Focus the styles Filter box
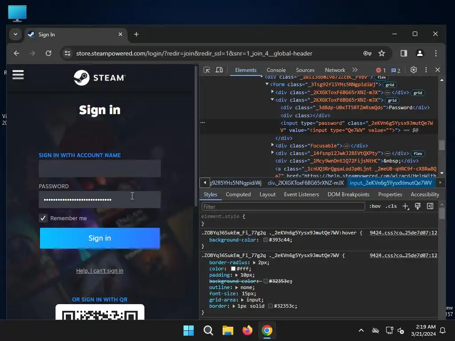This screenshot has height=341, width=455. (x=283, y=206)
